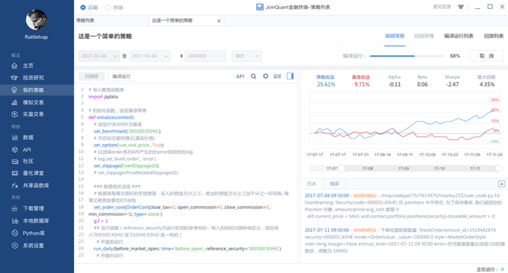Open 量化课堂 book icon
The width and height of the screenshot is (508, 273).
14,173
